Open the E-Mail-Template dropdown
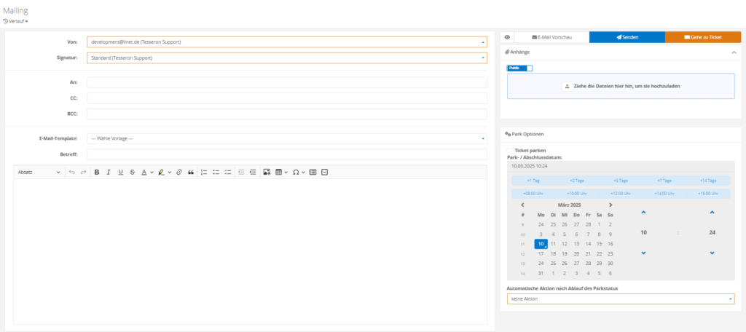Viewport: 746px width, 332px height. [286, 138]
